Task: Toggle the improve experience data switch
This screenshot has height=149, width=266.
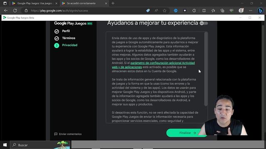Action: click(204, 23)
